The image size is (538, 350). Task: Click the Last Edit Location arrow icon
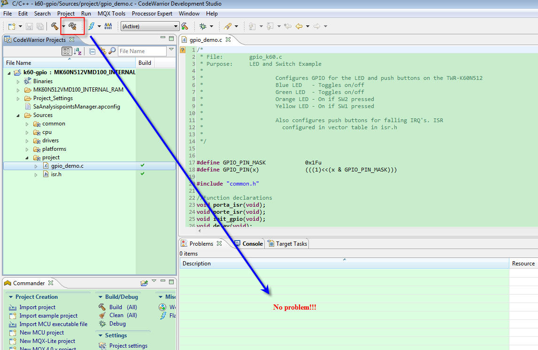(x=287, y=26)
